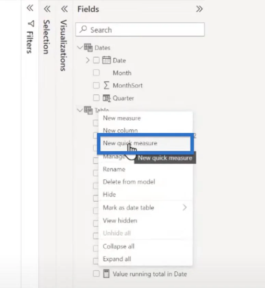265x288 pixels.
Task: Check the Date field checkbox
Action: (x=96, y=60)
